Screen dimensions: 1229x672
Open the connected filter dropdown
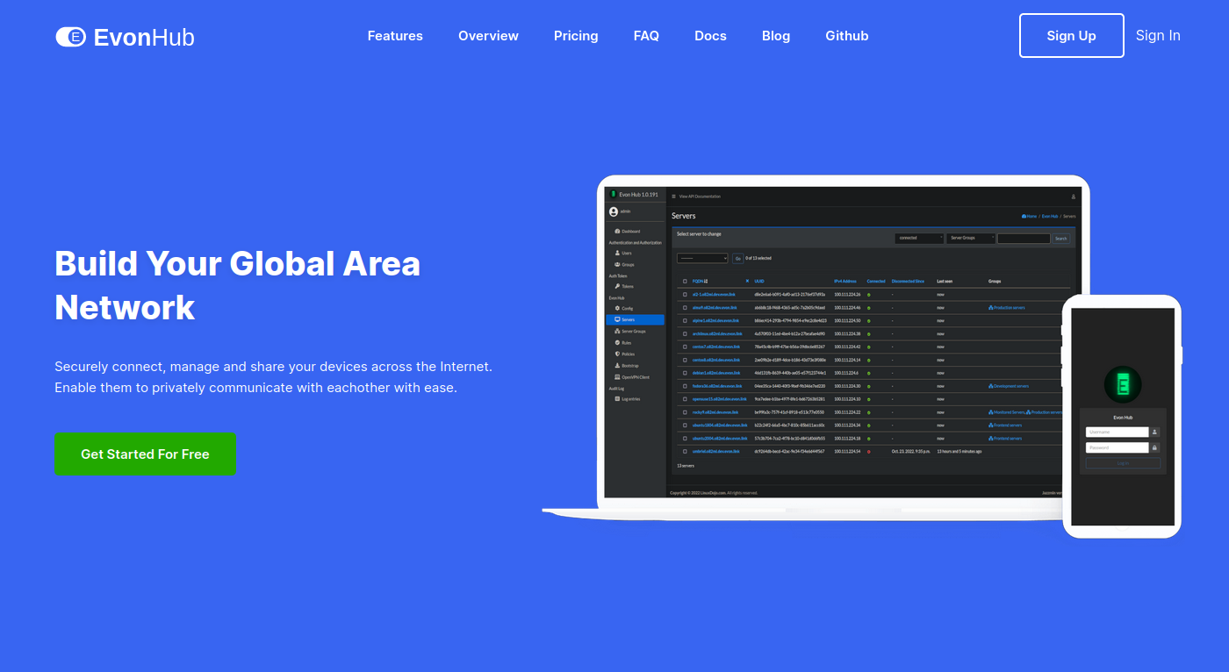point(919,238)
